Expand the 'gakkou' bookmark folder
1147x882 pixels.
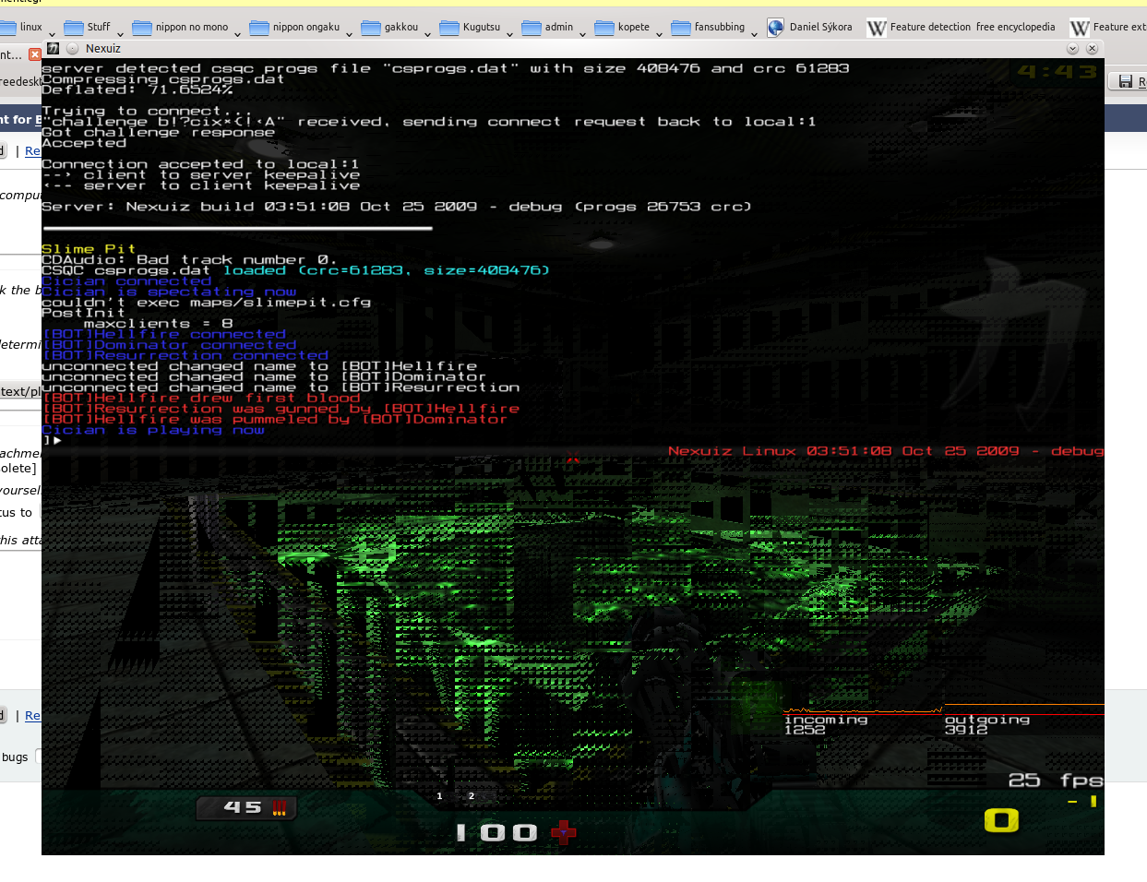(x=397, y=28)
